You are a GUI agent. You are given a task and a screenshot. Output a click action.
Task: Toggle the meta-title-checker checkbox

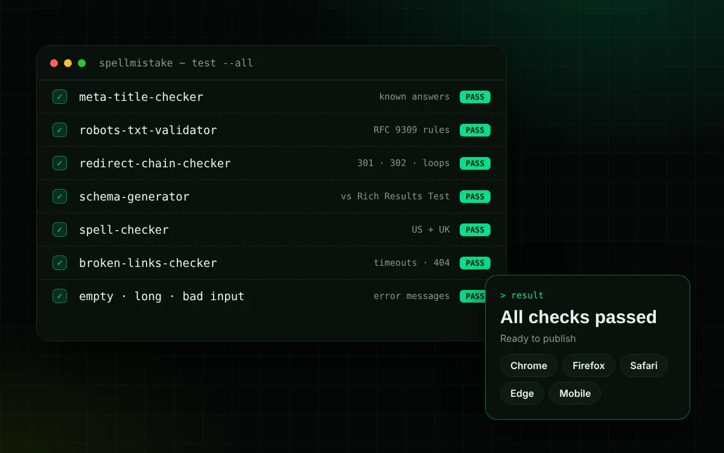point(60,97)
